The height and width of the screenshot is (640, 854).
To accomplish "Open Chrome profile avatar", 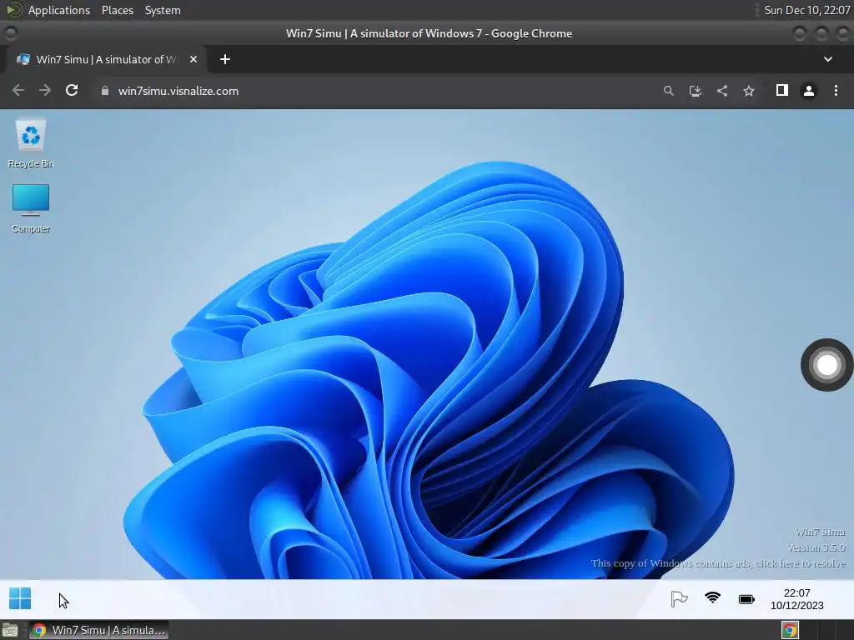I will [809, 91].
